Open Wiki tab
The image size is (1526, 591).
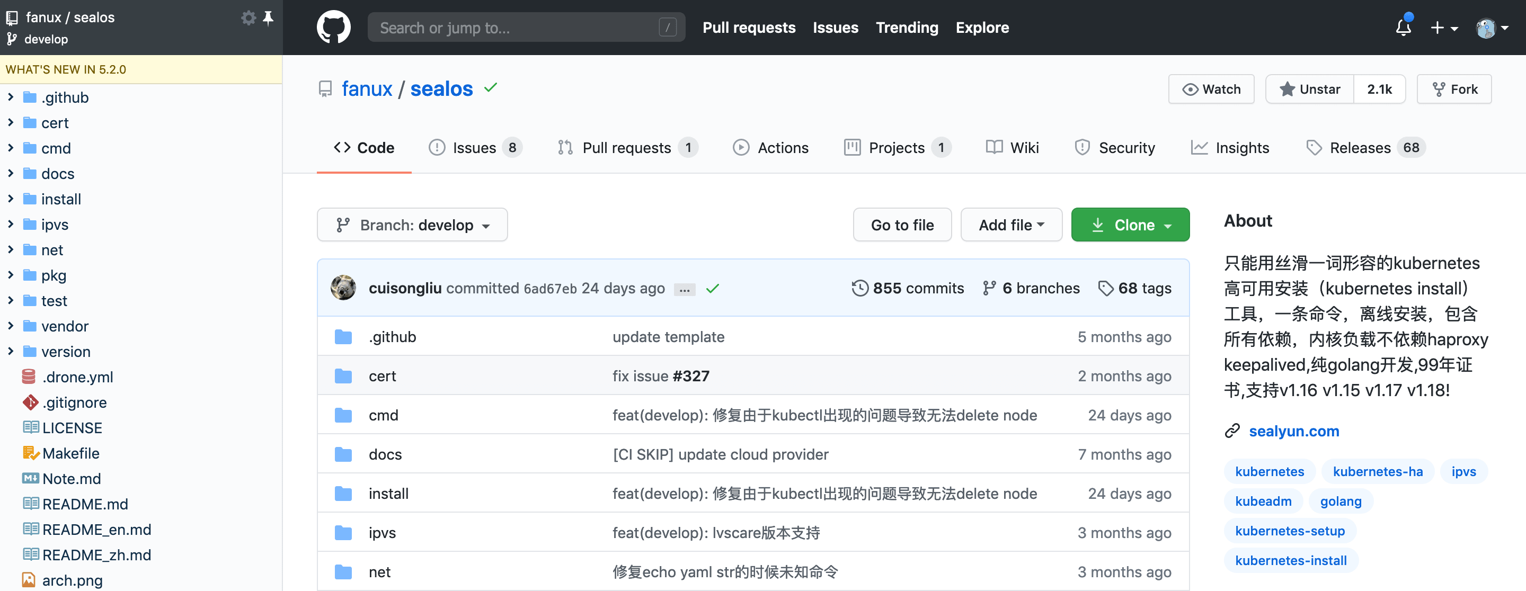tap(1013, 147)
